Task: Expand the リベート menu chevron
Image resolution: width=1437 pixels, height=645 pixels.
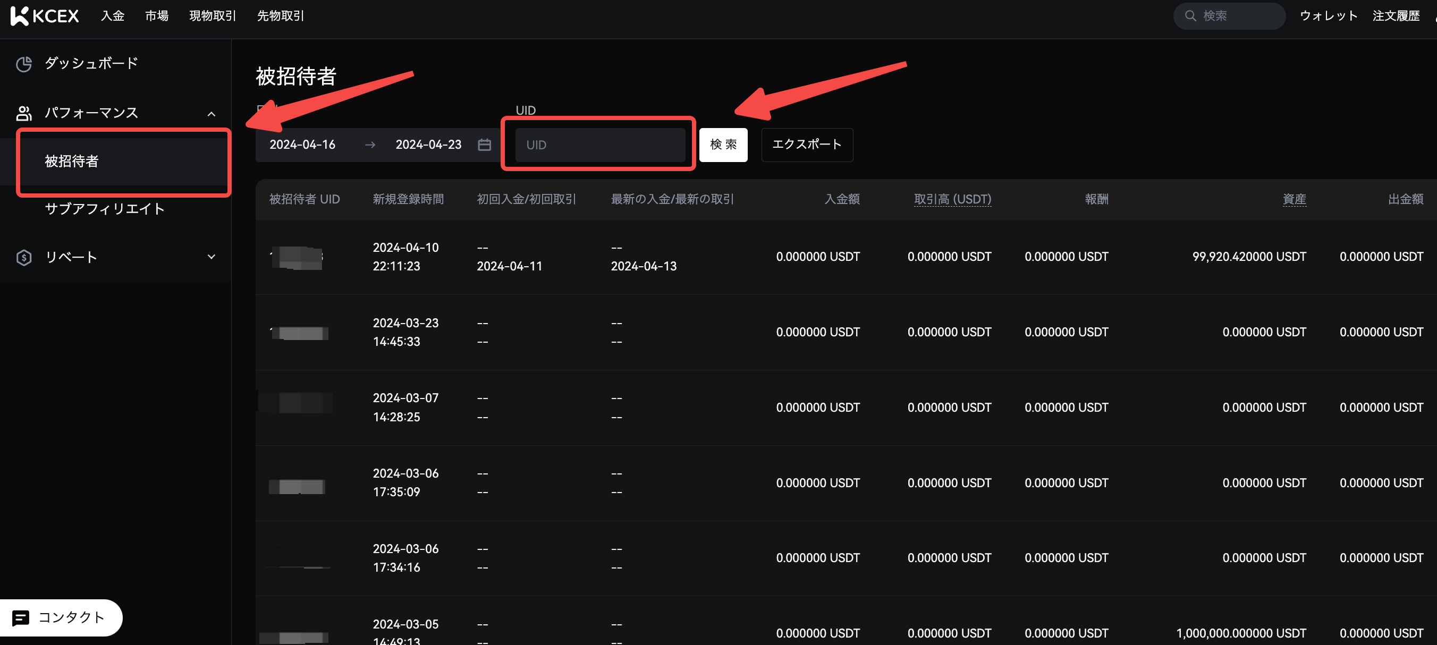Action: pyautogui.click(x=212, y=257)
